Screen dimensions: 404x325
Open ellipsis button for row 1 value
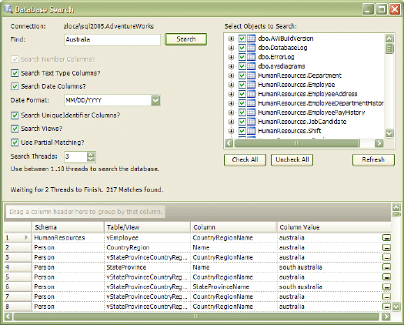(386, 238)
